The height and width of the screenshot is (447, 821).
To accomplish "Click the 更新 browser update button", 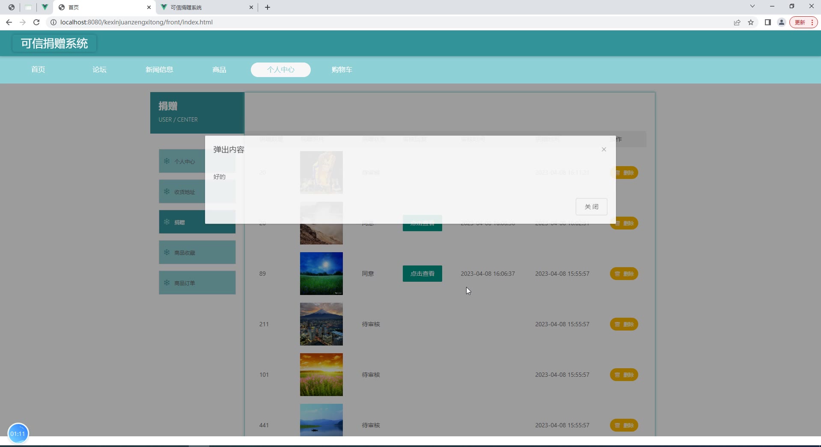I will click(803, 22).
